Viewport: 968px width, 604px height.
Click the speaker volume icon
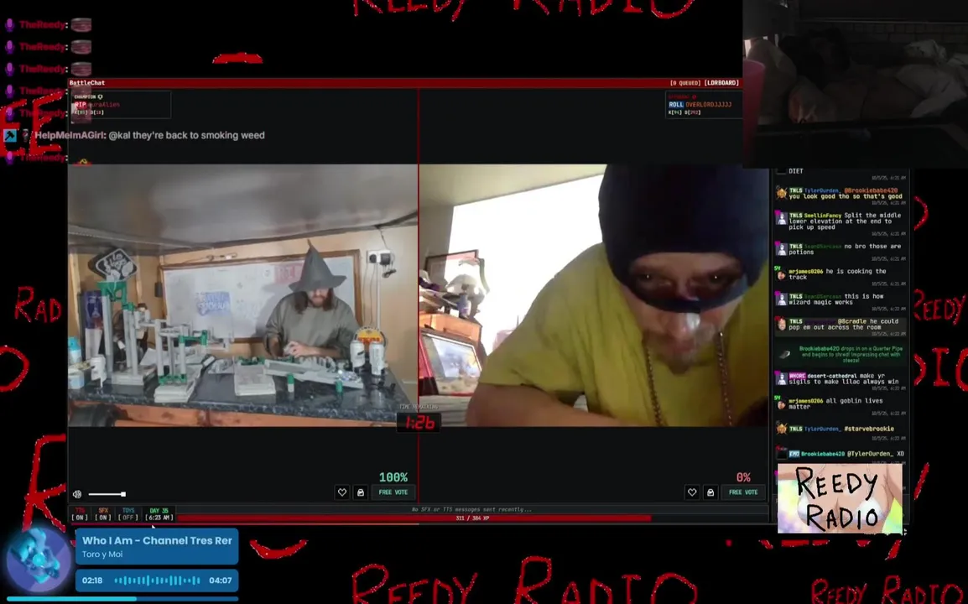click(77, 494)
